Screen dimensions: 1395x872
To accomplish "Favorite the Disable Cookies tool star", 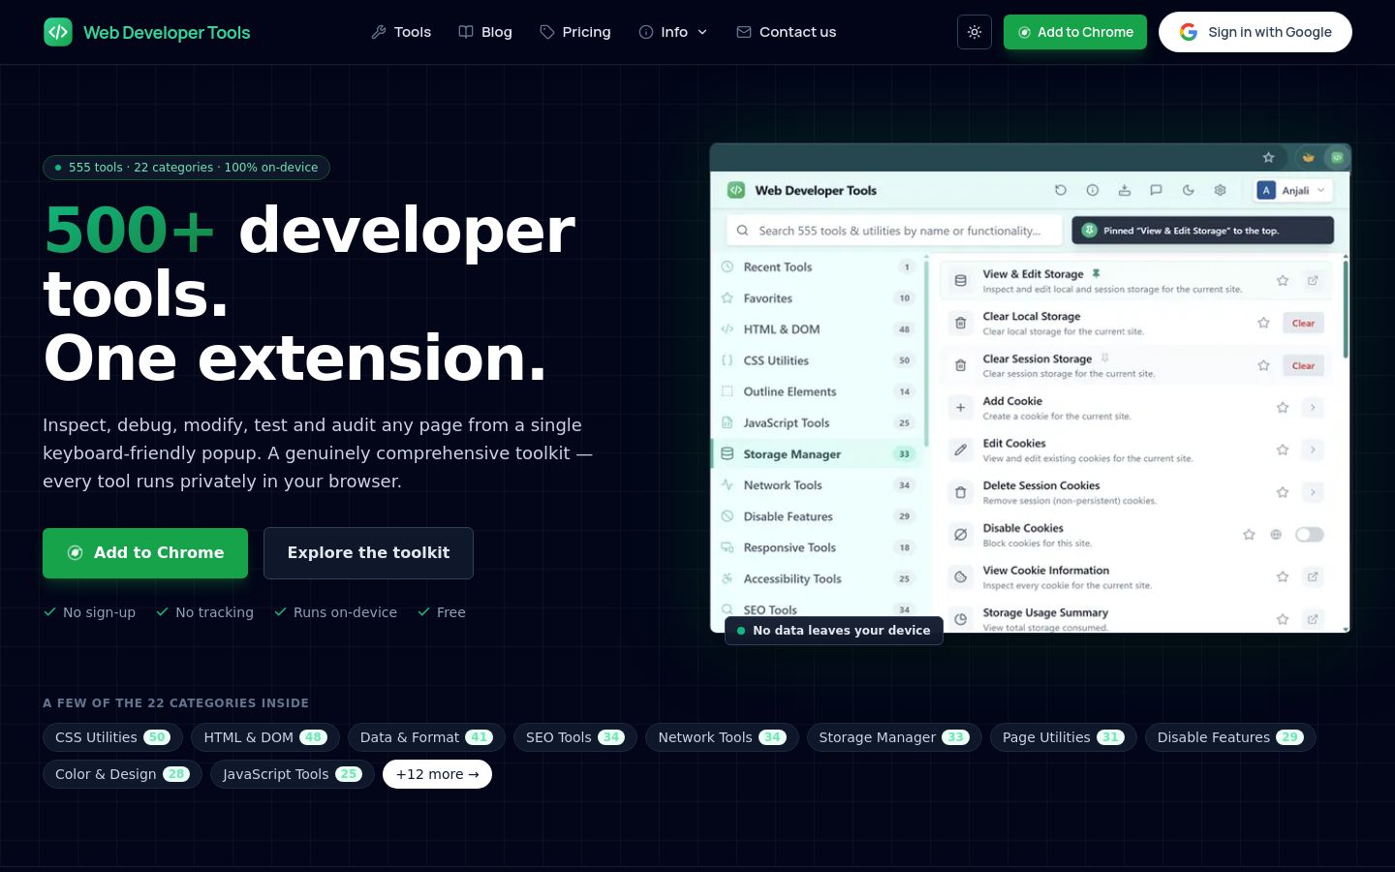I will coord(1249,535).
